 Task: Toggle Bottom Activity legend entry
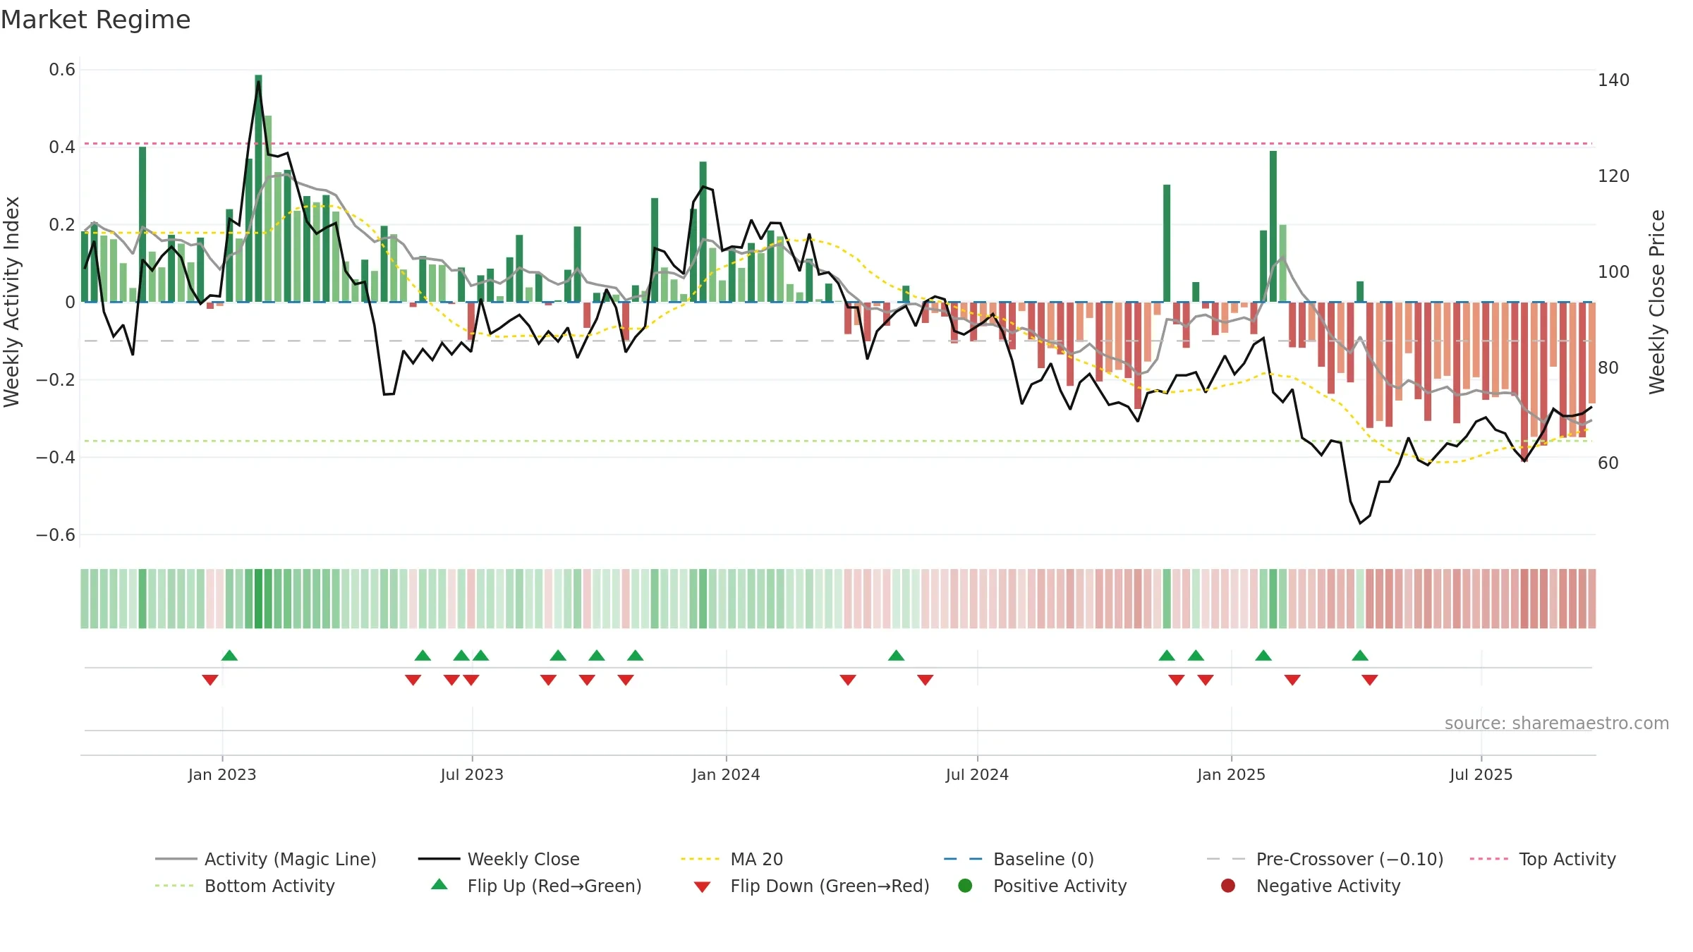(x=245, y=886)
